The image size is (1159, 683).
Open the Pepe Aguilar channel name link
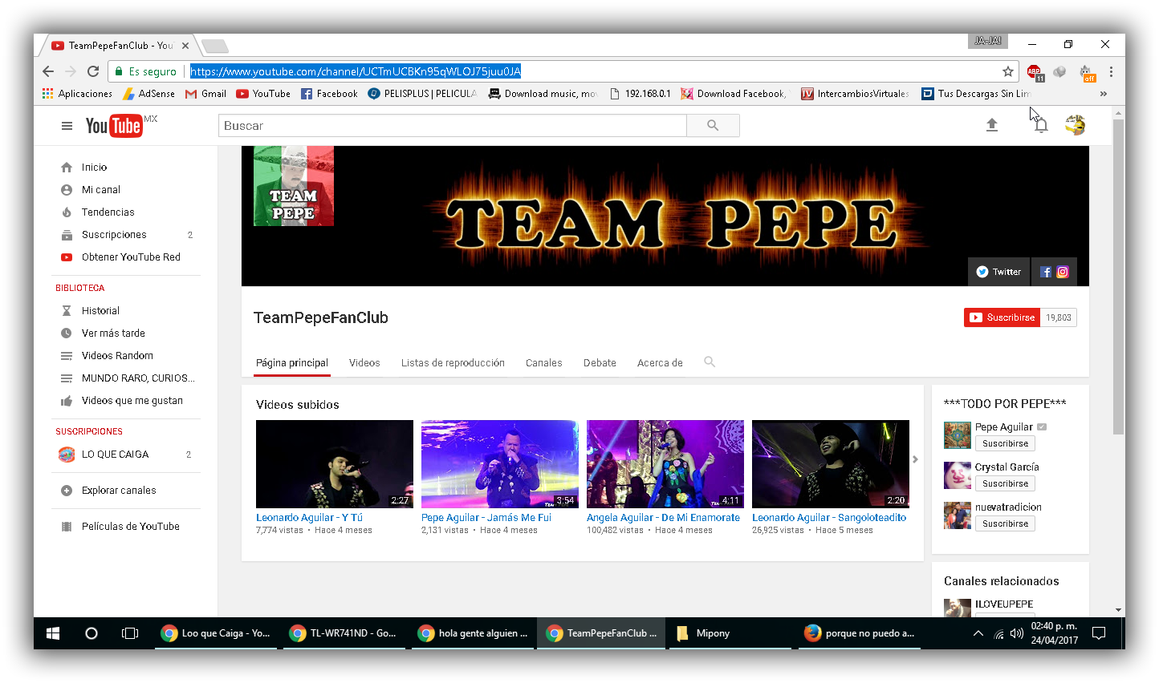click(1004, 427)
